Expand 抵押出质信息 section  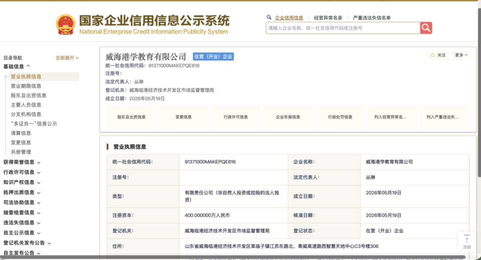[22, 192]
